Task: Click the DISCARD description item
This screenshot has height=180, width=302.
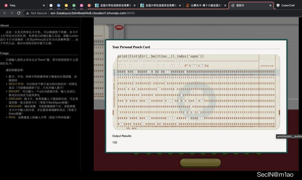Action: click(43, 101)
